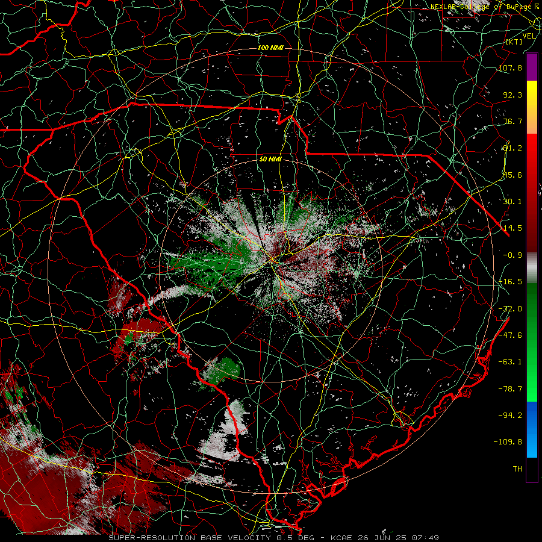Click the 45.6 velocity scale value
The image size is (542, 542).
(x=512, y=175)
